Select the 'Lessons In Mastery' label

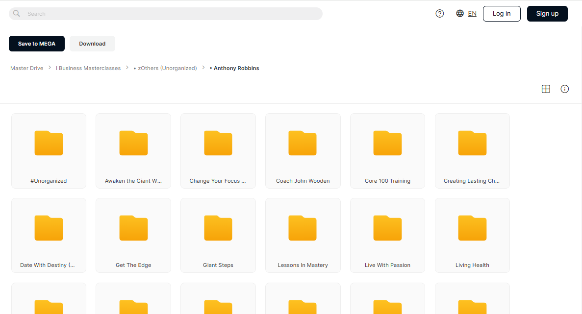(303, 265)
